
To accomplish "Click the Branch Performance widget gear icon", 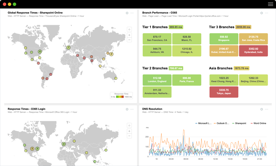I will pos(261,13).
